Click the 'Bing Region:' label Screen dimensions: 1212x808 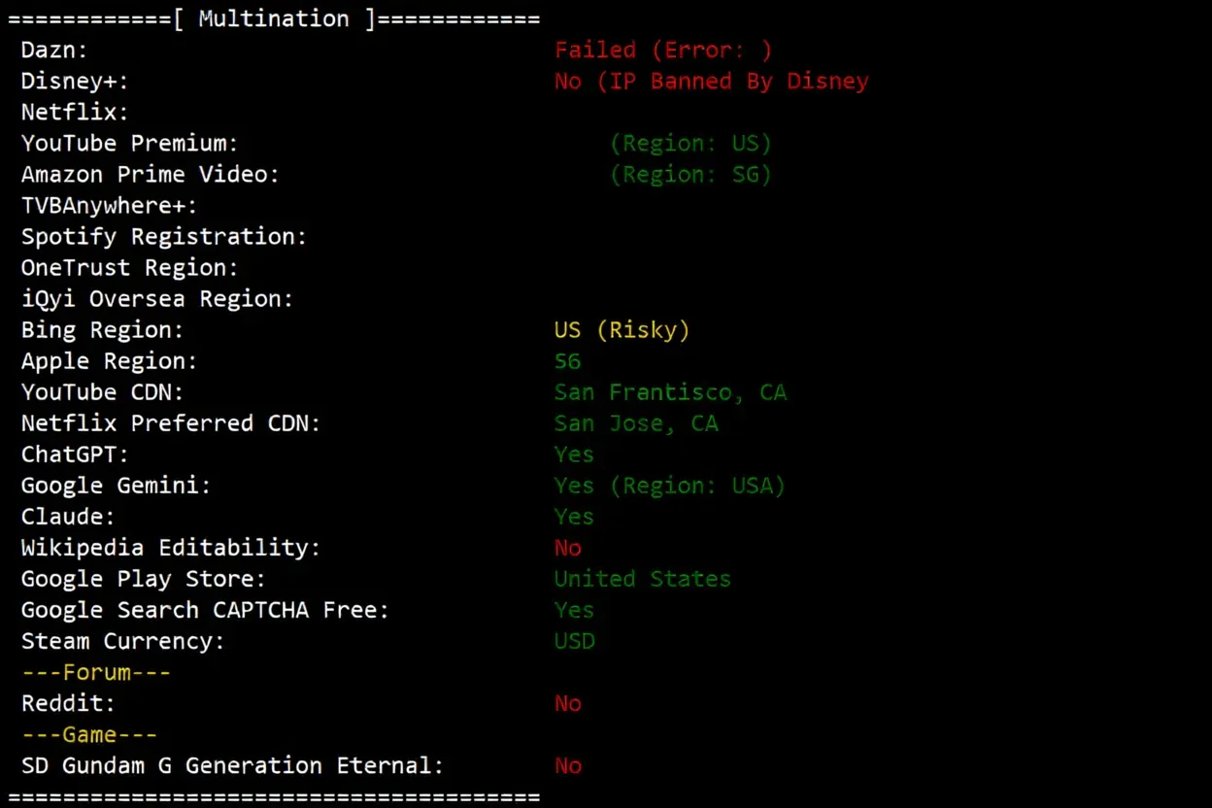(103, 329)
